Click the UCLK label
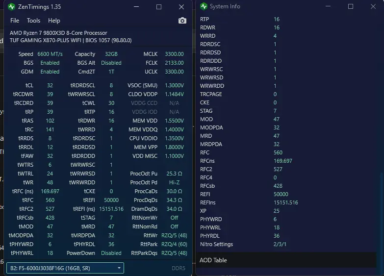The width and height of the screenshot is (384, 276). 151,72
